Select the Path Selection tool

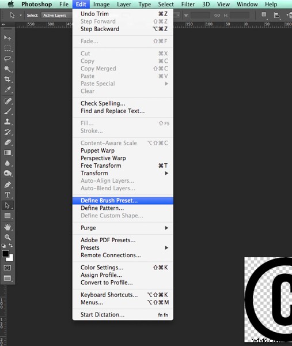(7, 205)
